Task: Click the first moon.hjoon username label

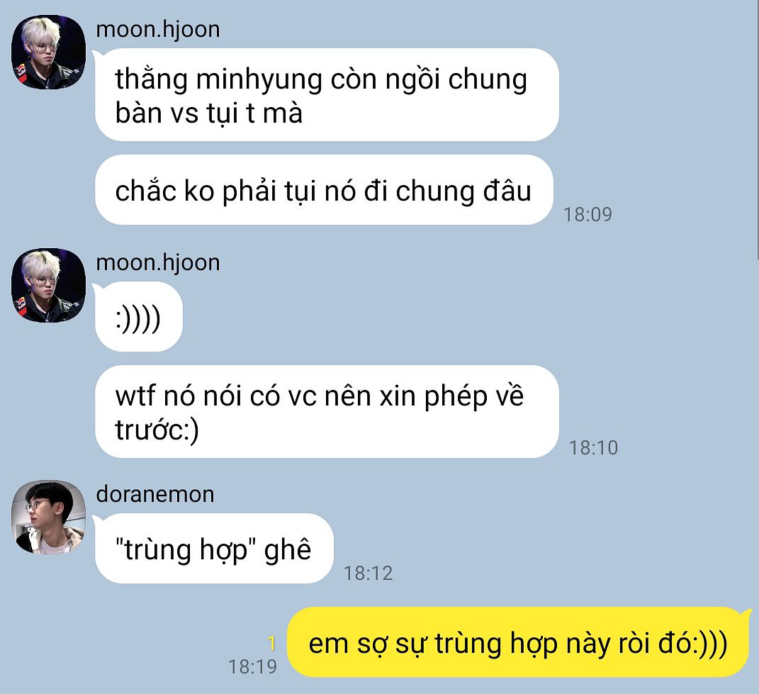Action: [x=158, y=30]
